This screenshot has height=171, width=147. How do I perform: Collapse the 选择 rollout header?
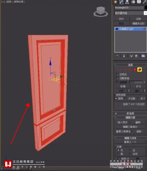[x=130, y=65]
